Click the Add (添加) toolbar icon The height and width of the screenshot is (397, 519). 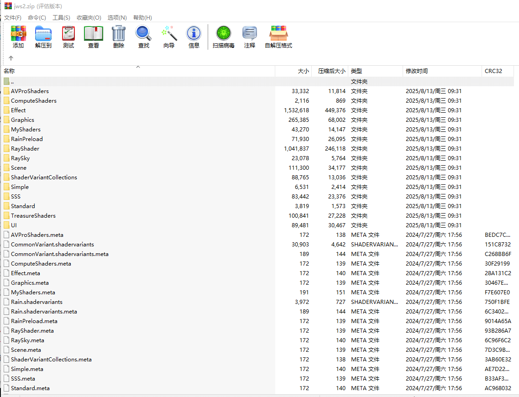18,34
